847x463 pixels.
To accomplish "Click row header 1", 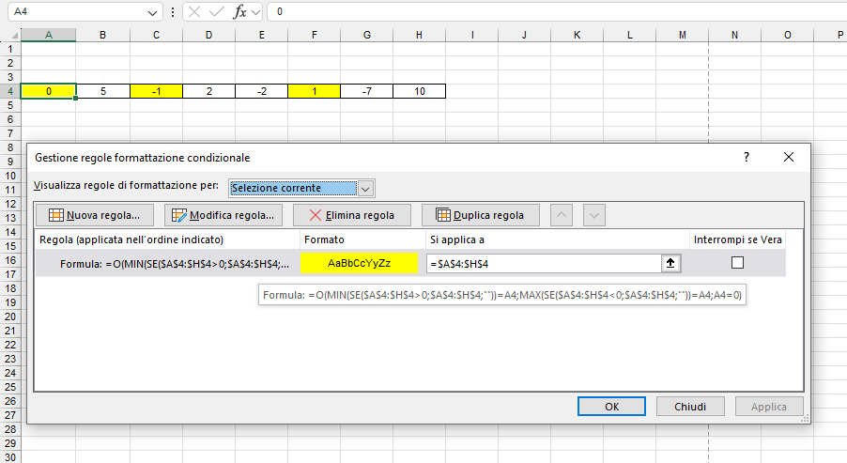I will (x=10, y=49).
